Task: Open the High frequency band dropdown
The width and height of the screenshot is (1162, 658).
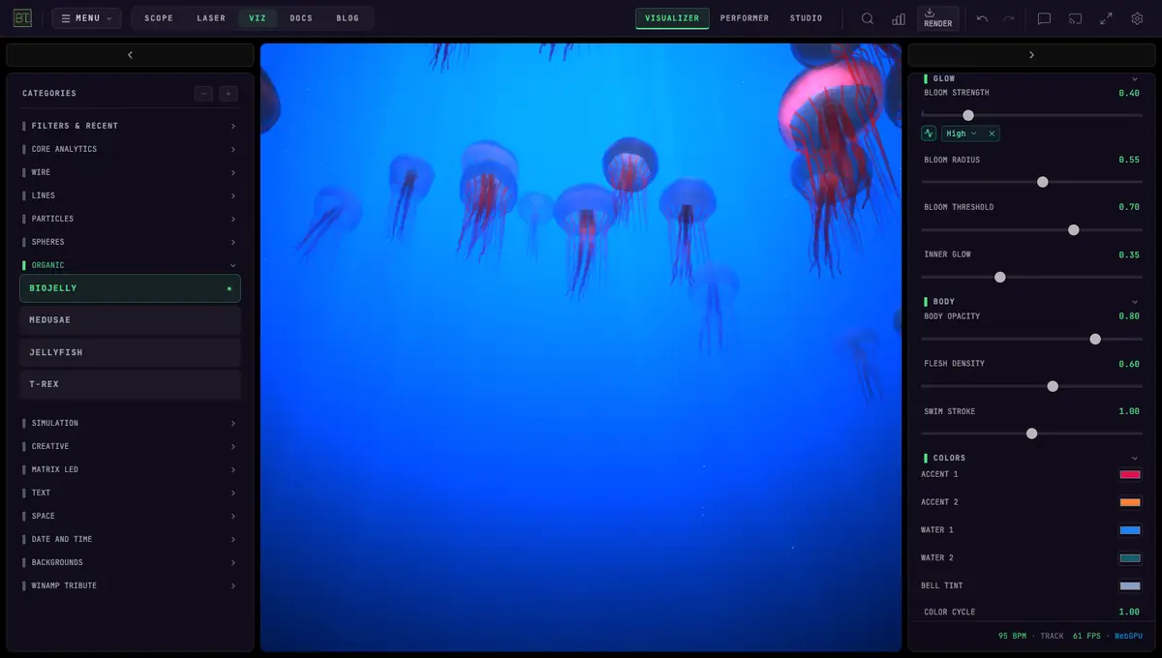Action: (x=961, y=134)
